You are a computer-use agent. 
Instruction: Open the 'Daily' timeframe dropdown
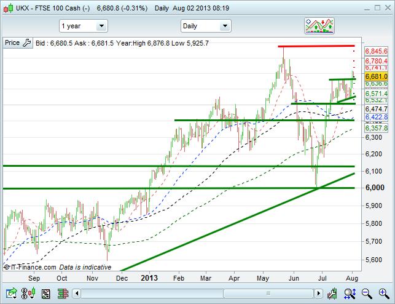pyautogui.click(x=205, y=26)
